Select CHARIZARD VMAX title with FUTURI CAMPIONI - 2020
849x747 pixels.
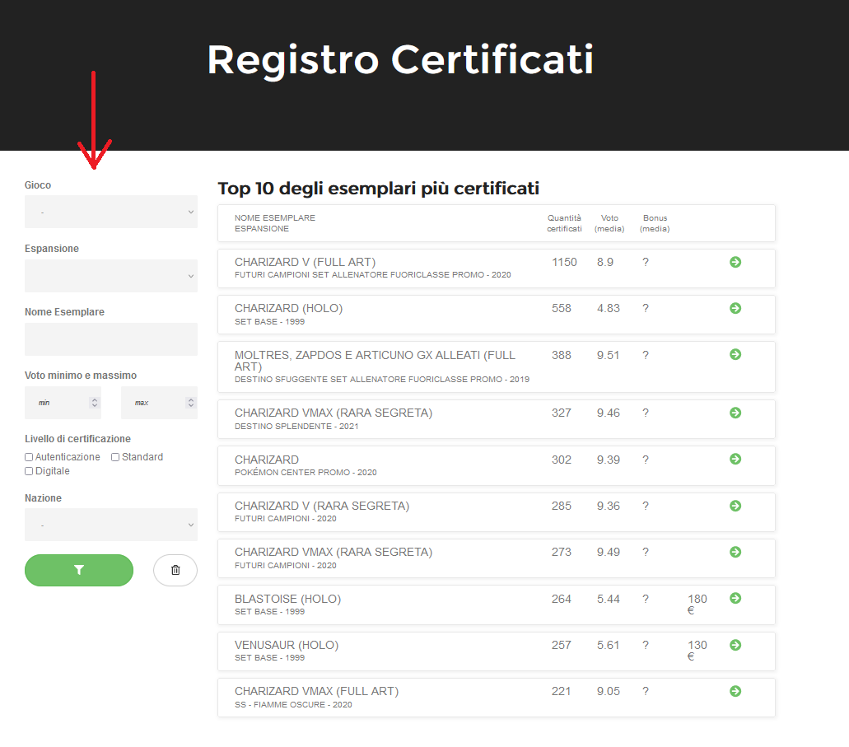point(334,552)
